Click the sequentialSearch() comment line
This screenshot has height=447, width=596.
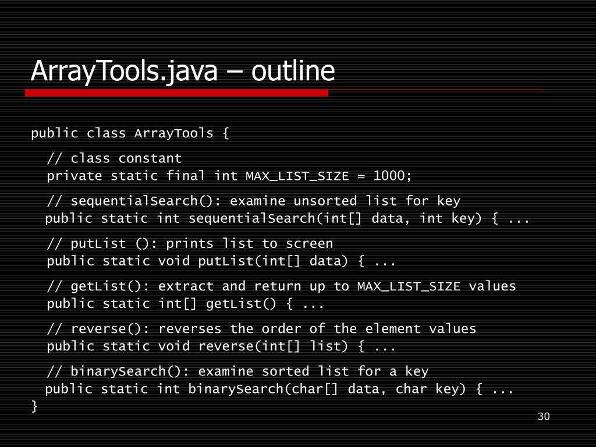[254, 201]
